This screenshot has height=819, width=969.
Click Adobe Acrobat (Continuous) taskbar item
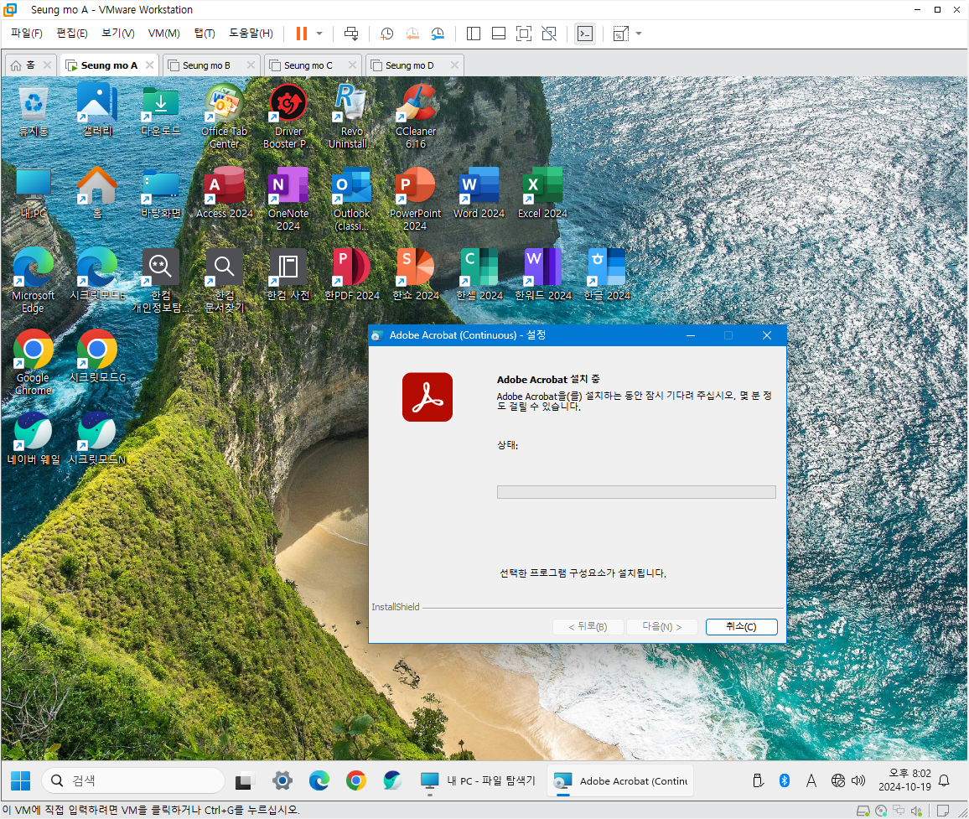tap(619, 780)
